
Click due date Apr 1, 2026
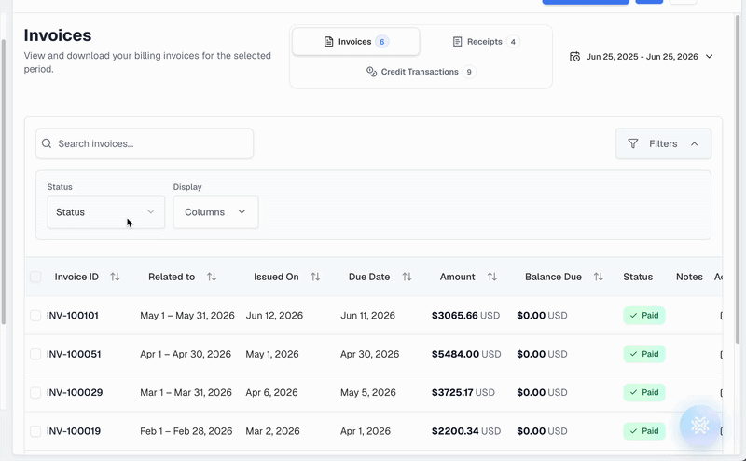(366, 431)
